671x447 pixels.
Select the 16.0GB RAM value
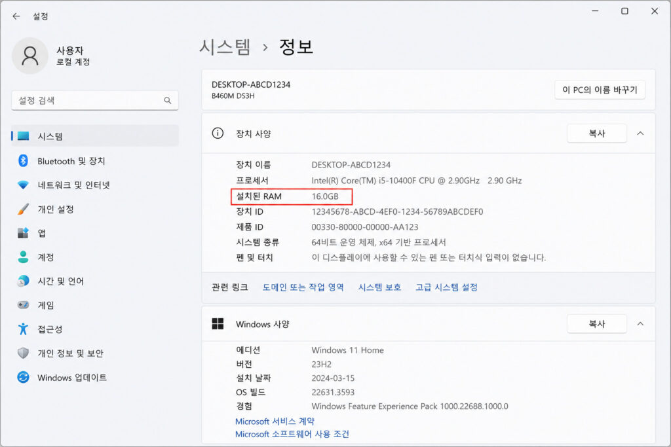(x=325, y=196)
